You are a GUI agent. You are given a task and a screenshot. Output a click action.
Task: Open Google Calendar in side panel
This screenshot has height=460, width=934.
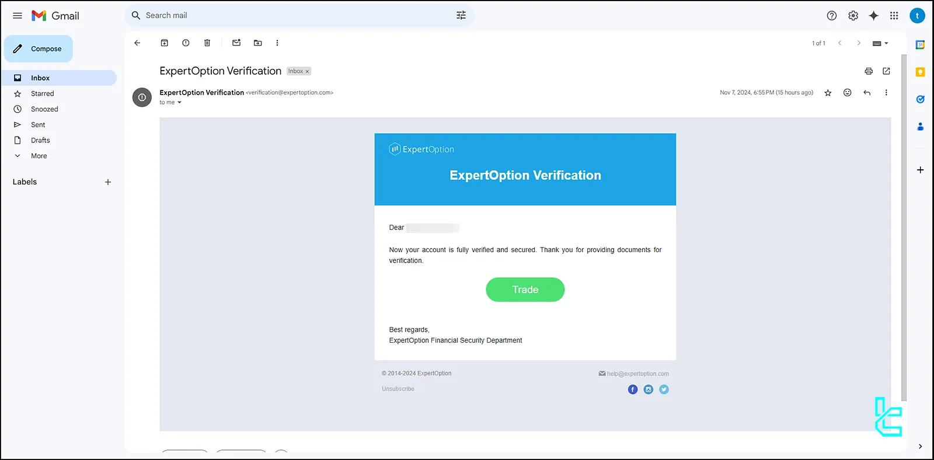(920, 45)
